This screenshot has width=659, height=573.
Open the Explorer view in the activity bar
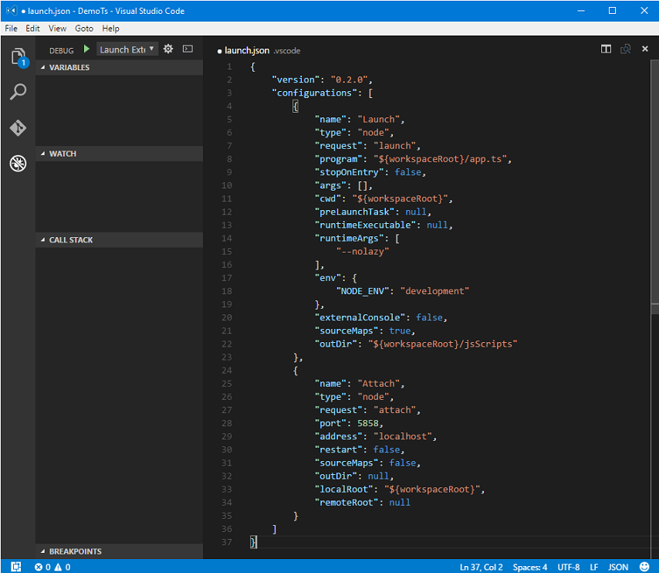pyautogui.click(x=18, y=56)
